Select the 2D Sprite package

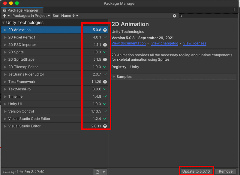pos(54,52)
